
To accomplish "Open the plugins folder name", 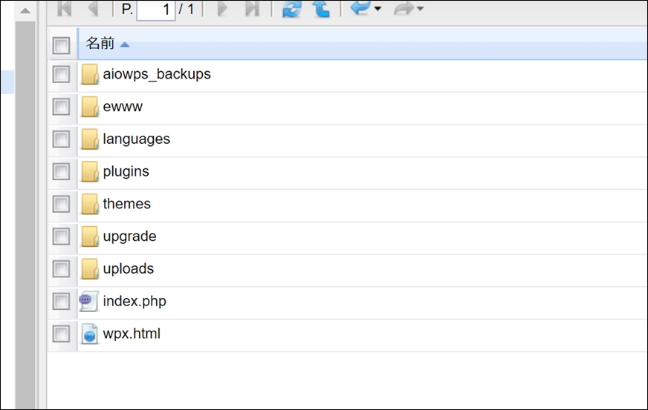I will pos(126,172).
